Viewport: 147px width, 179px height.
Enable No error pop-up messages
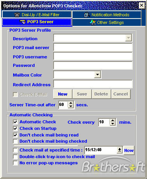[x=16, y=163]
